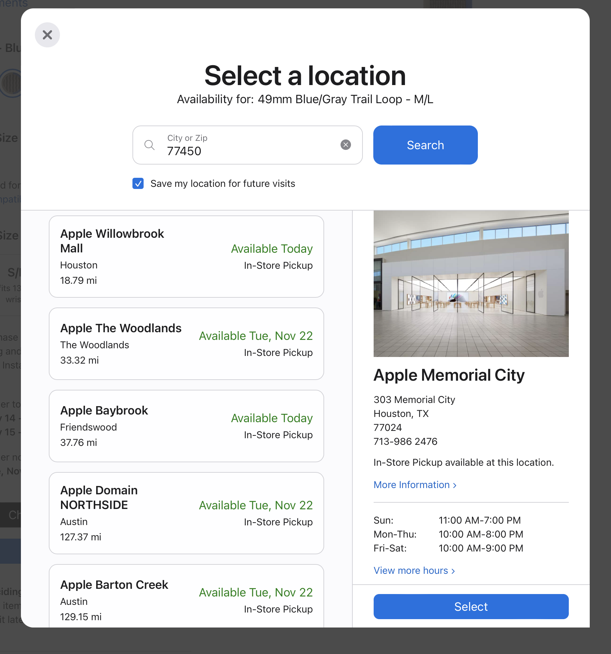Click the Apple Memorial City store photo
The height and width of the screenshot is (654, 611).
tap(471, 284)
